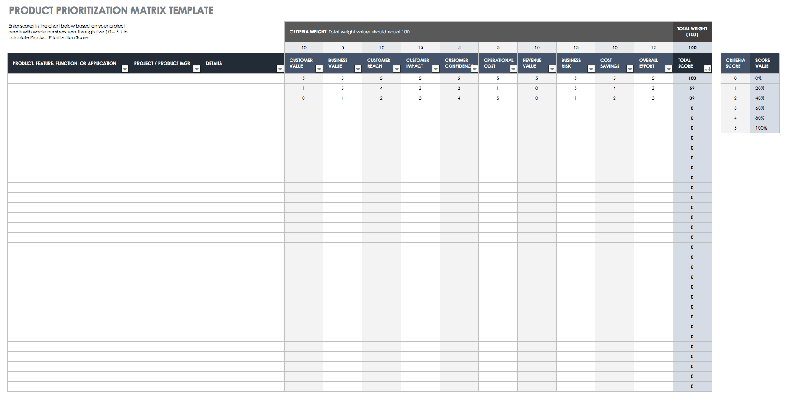This screenshot has width=787, height=402.
Task: Open the Product, Feature, Function column filter dropdown
Action: pos(125,69)
